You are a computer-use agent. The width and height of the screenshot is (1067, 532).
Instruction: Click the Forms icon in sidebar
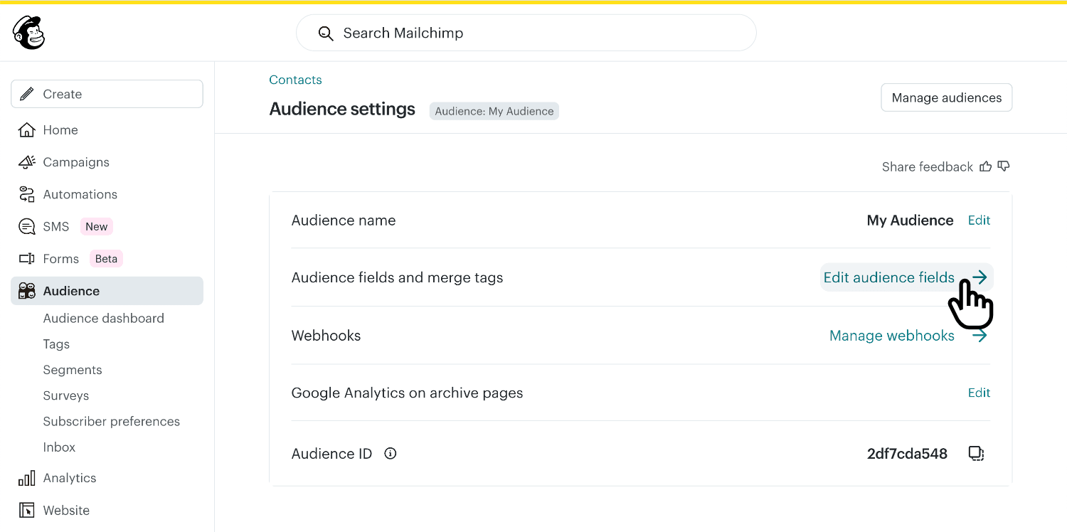click(x=27, y=259)
